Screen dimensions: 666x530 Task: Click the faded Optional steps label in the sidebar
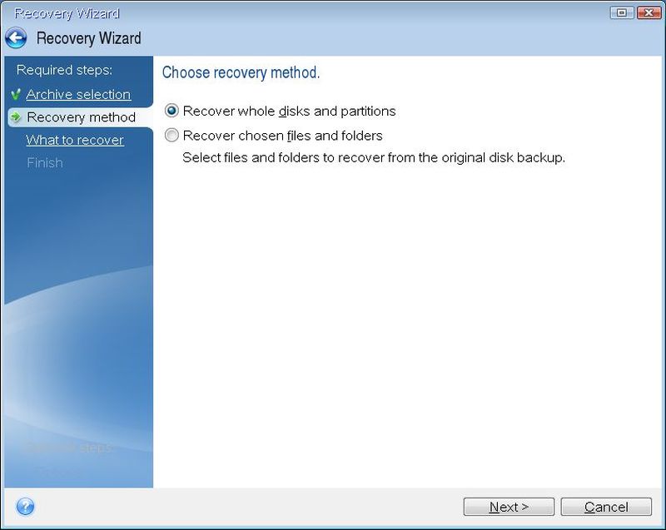tap(68, 448)
